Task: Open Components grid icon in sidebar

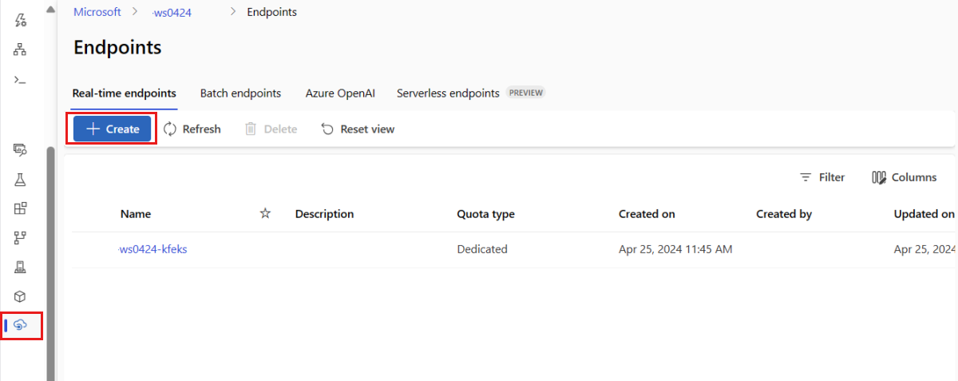Action: tap(21, 208)
